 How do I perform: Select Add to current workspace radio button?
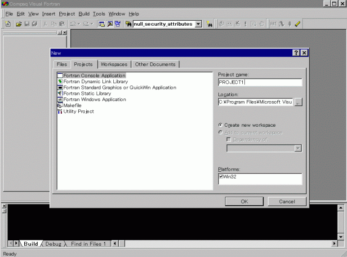(x=220, y=132)
